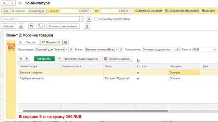Click 'В корзине 8 кг на сумму 399 RUB'

click(x=50, y=117)
